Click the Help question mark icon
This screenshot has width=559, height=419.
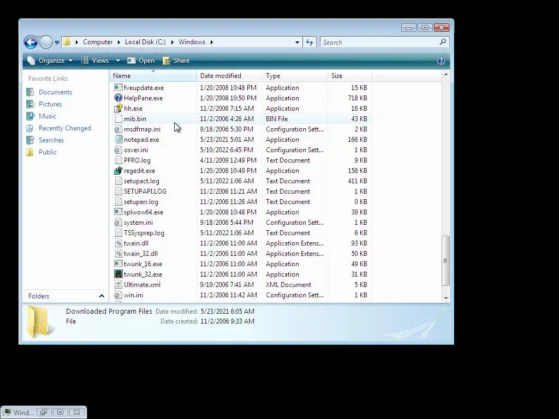(441, 61)
